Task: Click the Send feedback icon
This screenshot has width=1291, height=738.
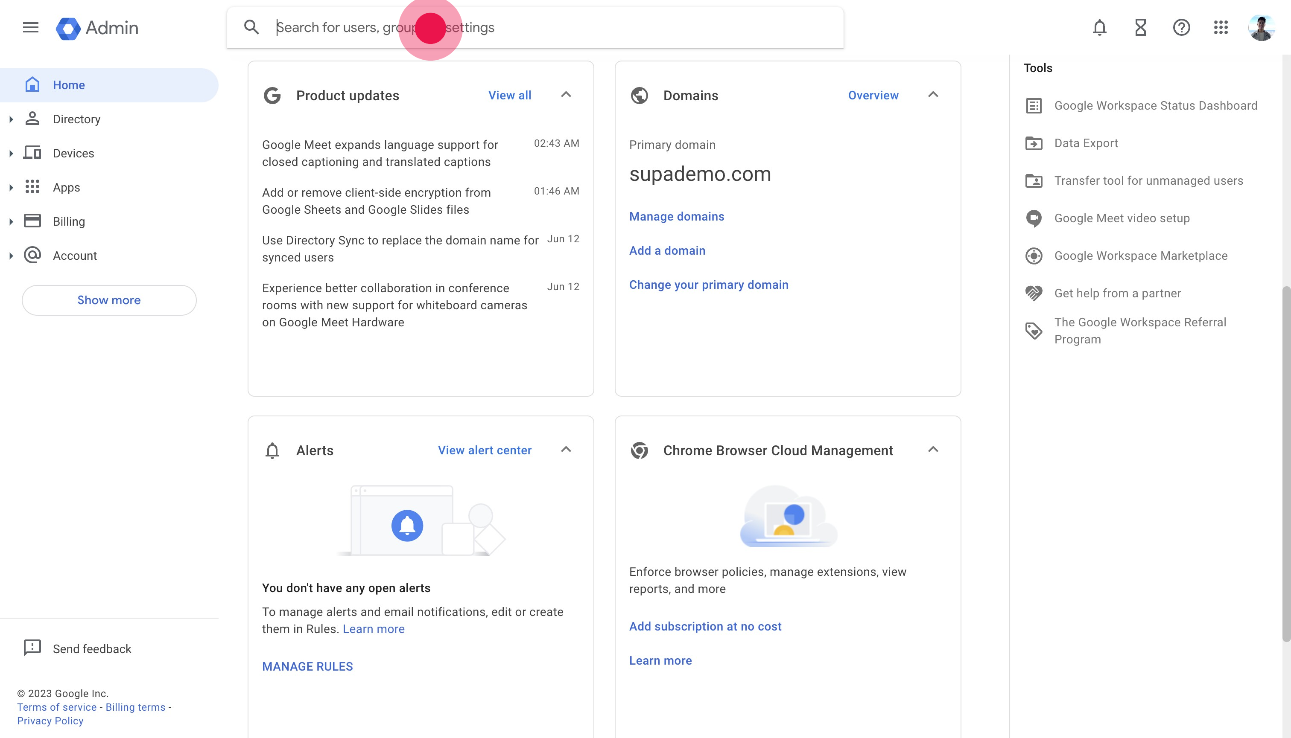Action: (32, 648)
